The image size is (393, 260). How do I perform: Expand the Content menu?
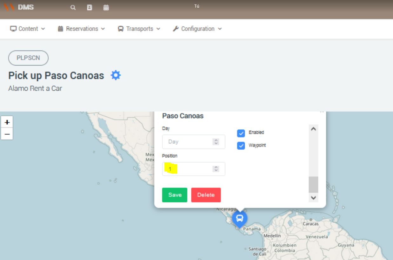(x=28, y=29)
